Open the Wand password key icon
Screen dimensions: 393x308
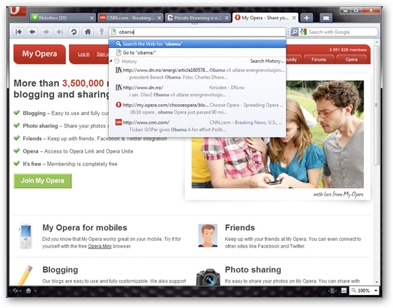[x=101, y=32]
